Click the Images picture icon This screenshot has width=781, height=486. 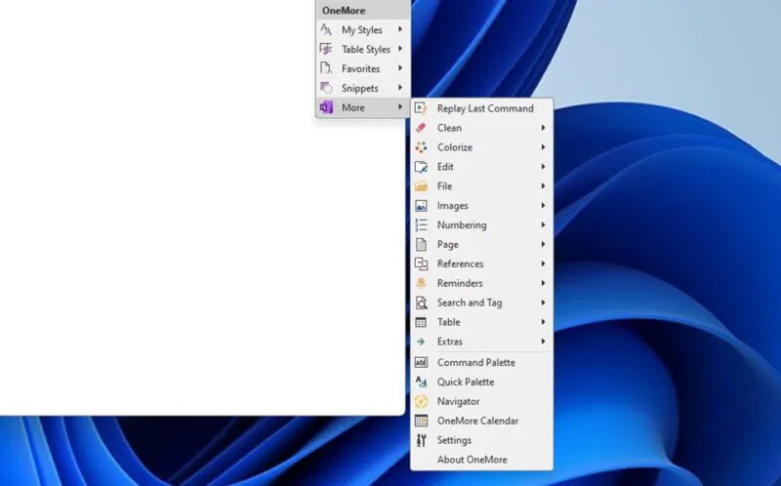point(421,206)
